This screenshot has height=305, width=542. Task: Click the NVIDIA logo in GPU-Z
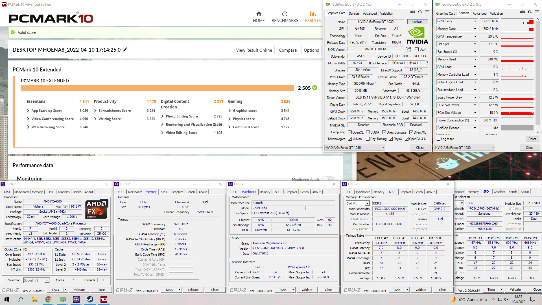point(417,35)
